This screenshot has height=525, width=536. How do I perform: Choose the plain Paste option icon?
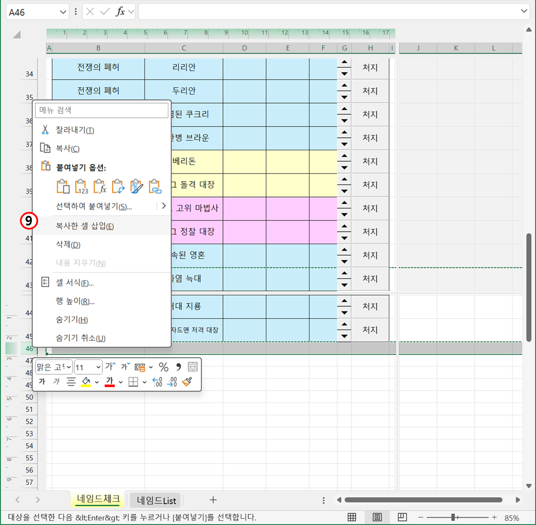pyautogui.click(x=63, y=186)
